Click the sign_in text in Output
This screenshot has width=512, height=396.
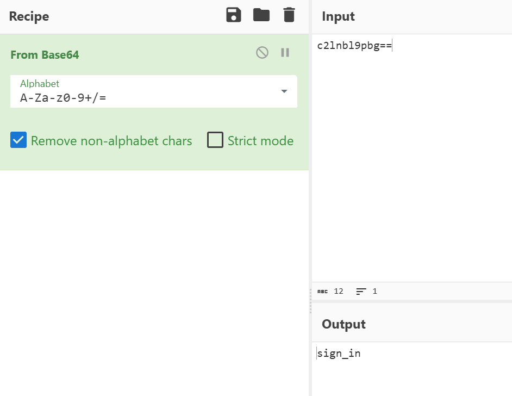tap(339, 354)
